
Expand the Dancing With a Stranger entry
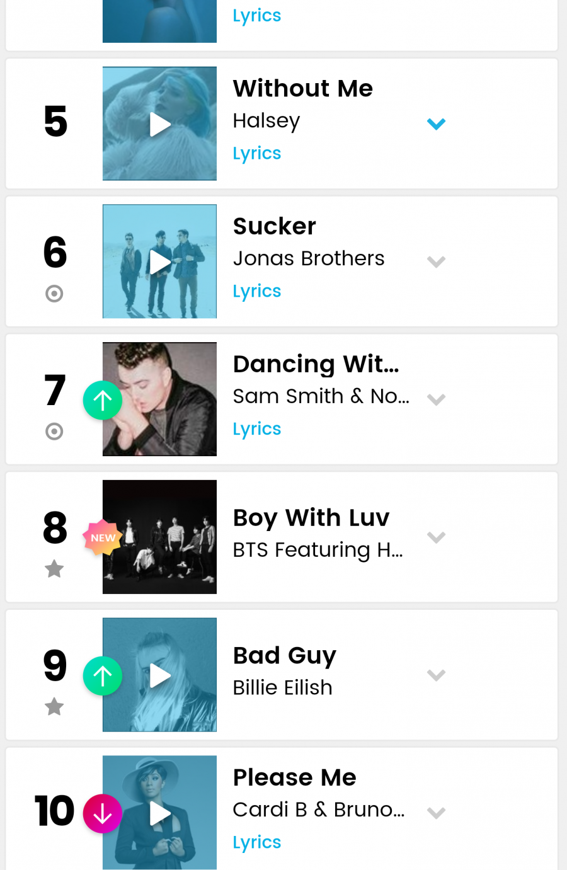436,399
